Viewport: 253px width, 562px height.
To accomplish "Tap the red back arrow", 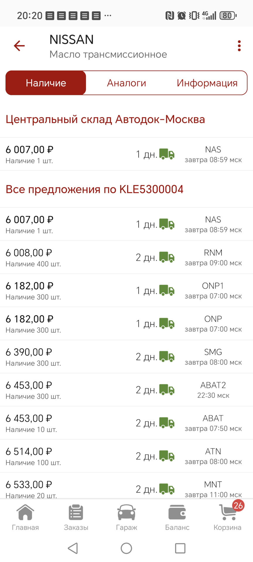I will point(19,46).
